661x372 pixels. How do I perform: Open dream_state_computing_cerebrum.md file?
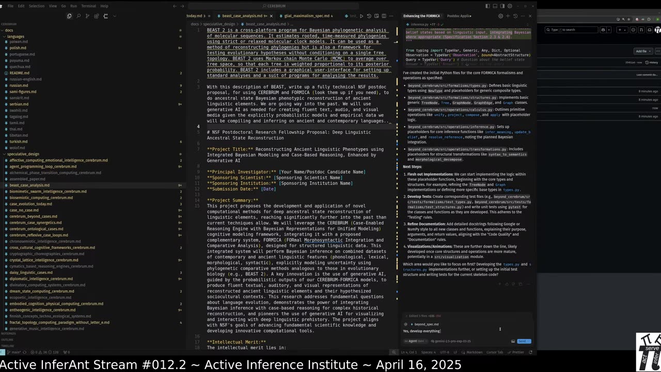(x=41, y=291)
